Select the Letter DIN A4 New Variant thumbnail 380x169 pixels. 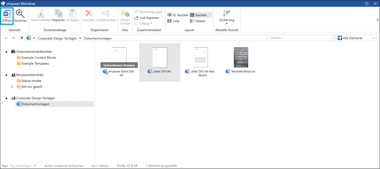(x=200, y=57)
